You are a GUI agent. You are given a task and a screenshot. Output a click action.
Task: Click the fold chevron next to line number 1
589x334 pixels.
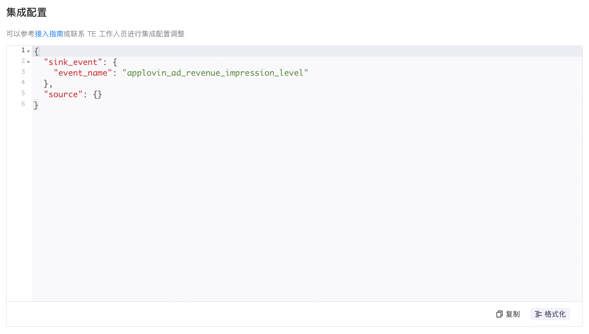click(29, 51)
